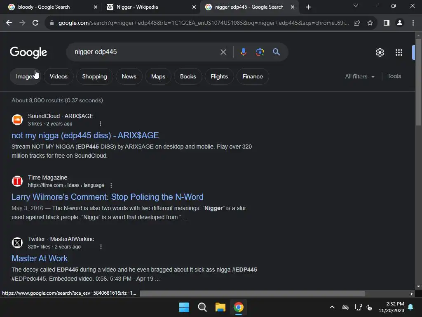Viewport: 422px width, 317px height.
Task: Click the Twitter X favicon
Action: coord(17,243)
